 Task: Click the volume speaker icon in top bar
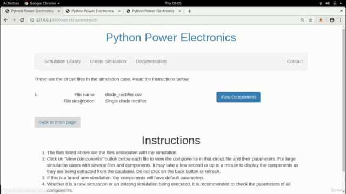pos(328,3)
